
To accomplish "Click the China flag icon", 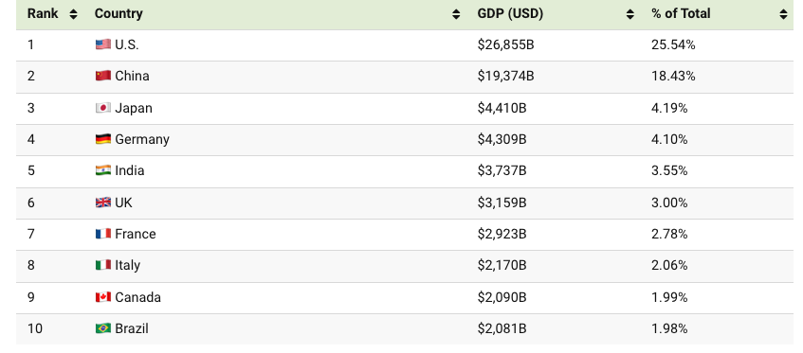I will click(103, 76).
